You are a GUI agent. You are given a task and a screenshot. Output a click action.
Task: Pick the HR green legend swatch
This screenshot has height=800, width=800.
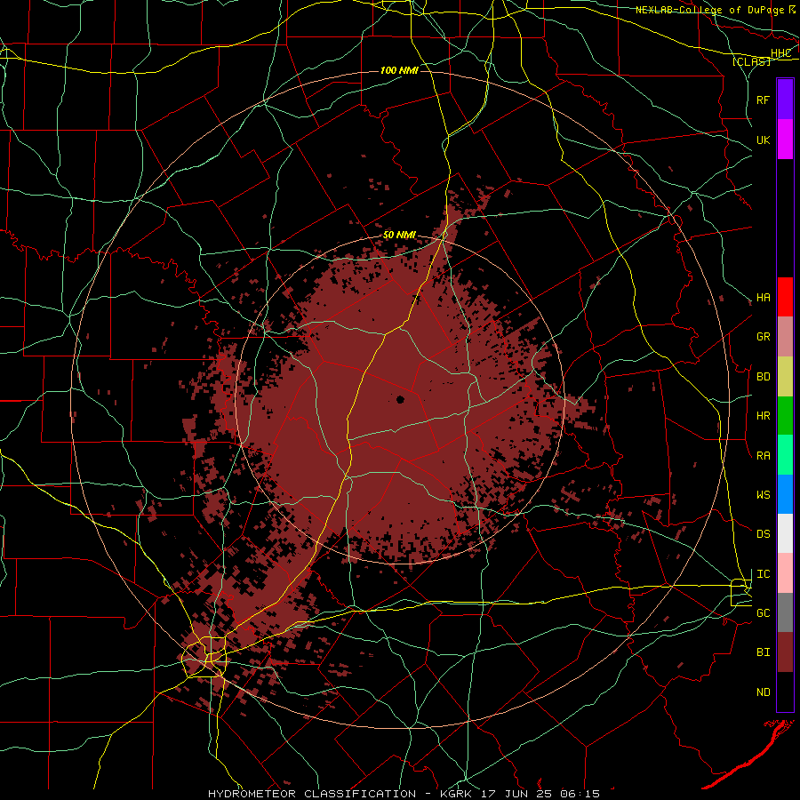pos(785,416)
